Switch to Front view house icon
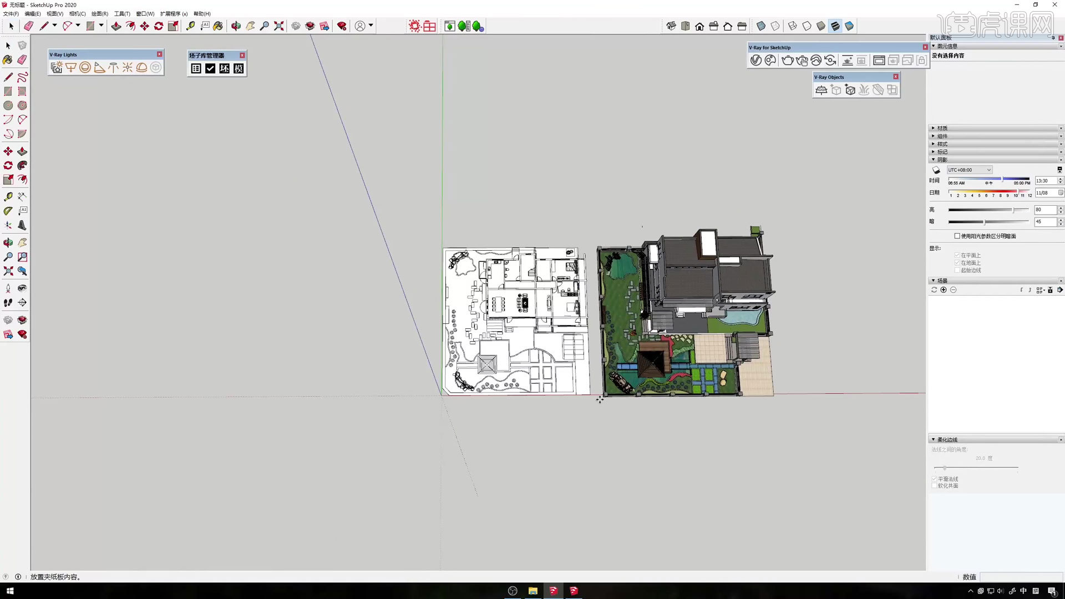Viewport: 1065px width, 599px height. click(699, 26)
